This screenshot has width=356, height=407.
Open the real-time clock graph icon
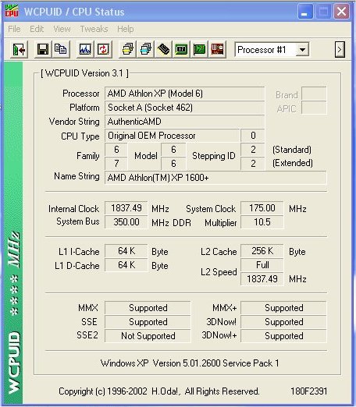coord(85,49)
